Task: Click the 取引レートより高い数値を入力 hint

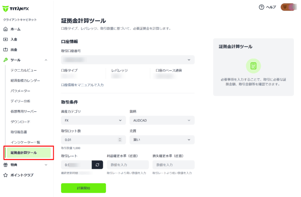Action: pyautogui.click(x=126, y=173)
